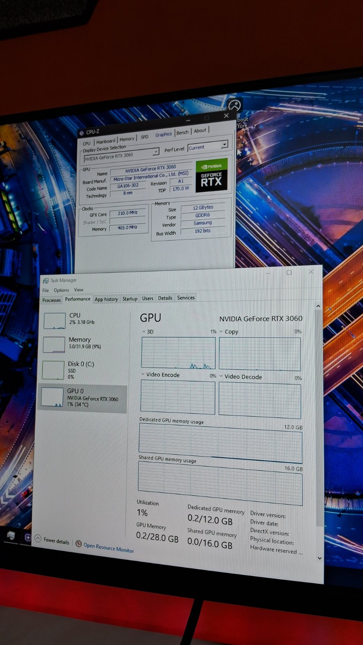
Task: Click the Task Manager vertical scrollbar track
Action: click(x=319, y=431)
